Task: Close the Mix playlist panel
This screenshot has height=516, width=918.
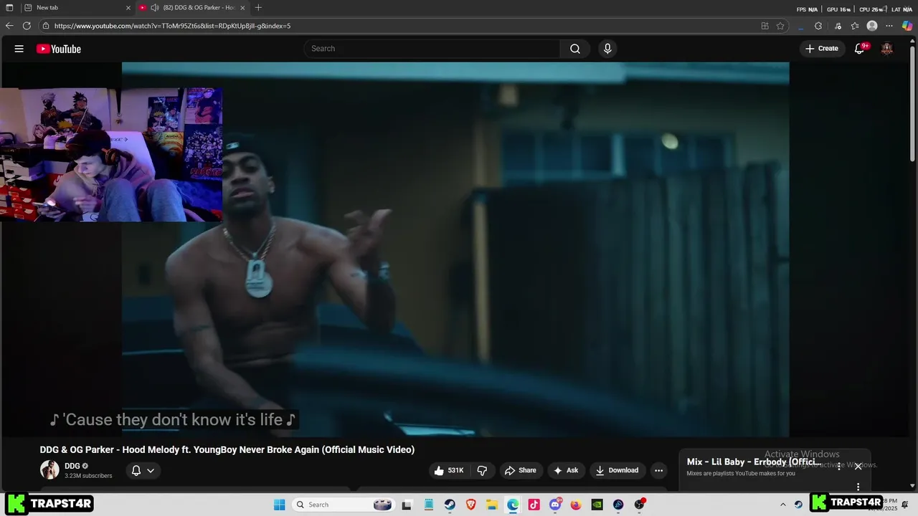Action: 858,467
